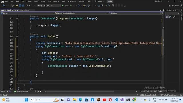Click the No issues found indicator
The height and width of the screenshot is (103, 183).
click(x=21, y=91)
